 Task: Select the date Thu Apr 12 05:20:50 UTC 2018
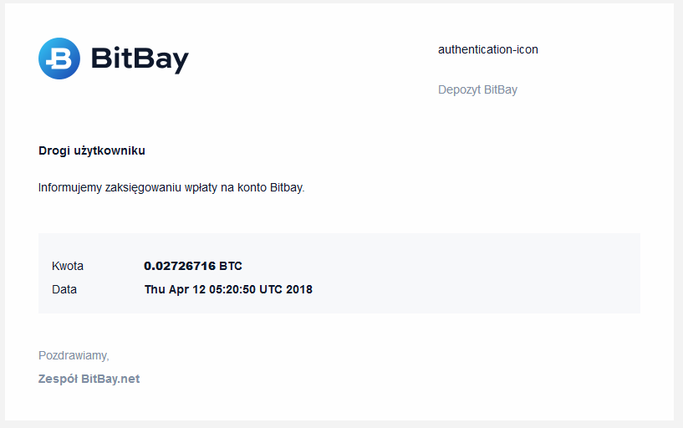pos(228,289)
